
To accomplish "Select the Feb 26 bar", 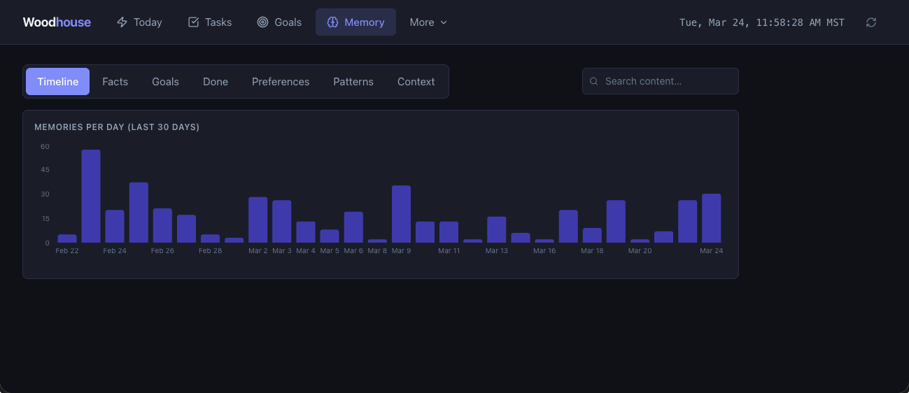I will coord(162,226).
